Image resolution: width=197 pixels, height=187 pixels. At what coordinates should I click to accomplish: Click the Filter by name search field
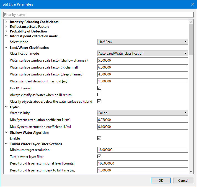(x=98, y=15)
